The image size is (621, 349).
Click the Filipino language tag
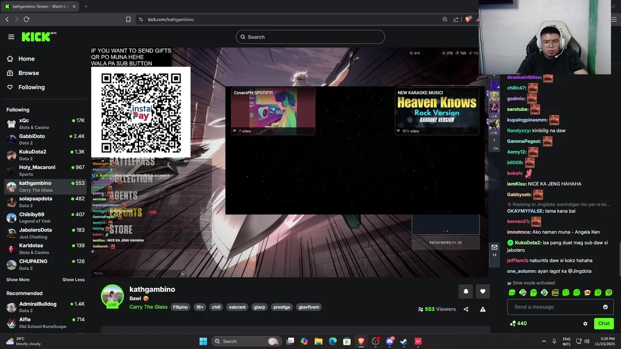(180, 307)
